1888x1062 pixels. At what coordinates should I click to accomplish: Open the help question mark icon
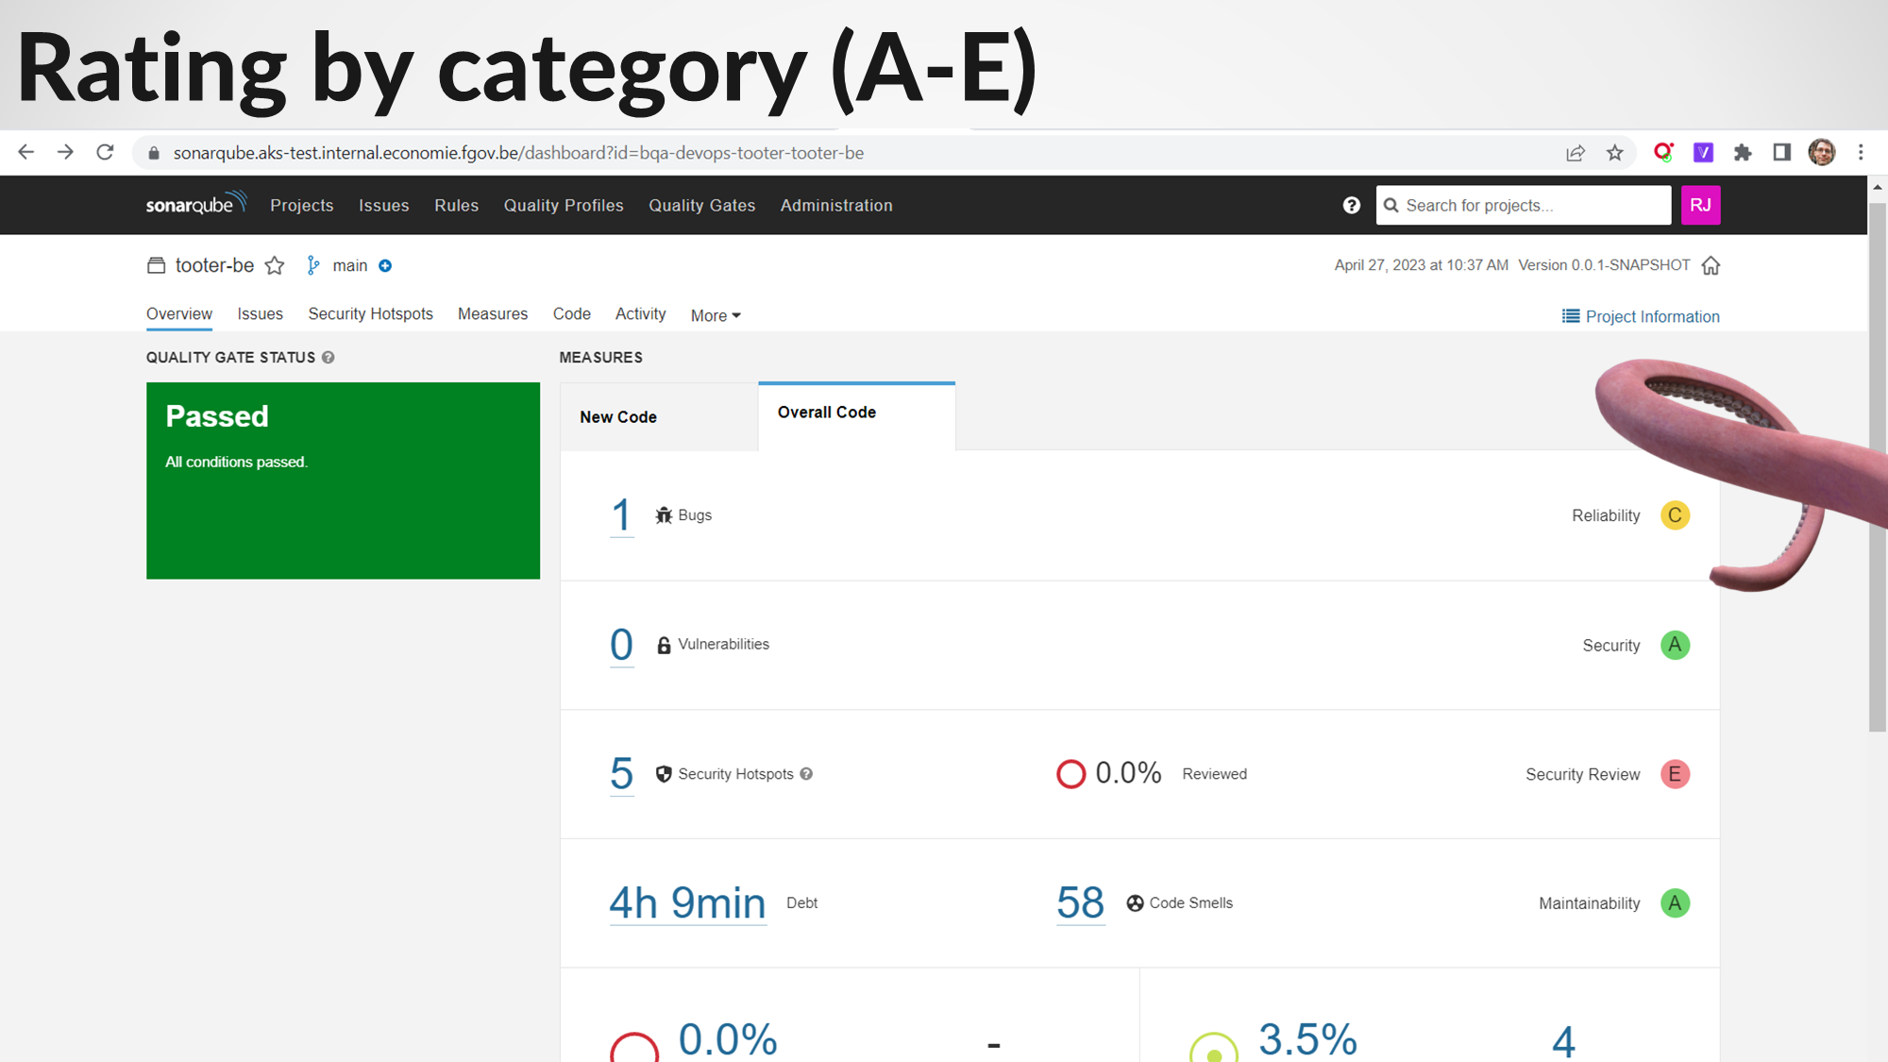pos(1352,205)
